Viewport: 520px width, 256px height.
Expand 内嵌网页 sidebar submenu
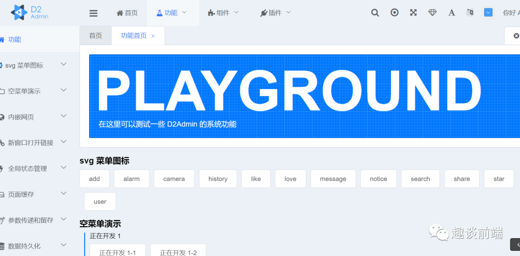(x=64, y=116)
